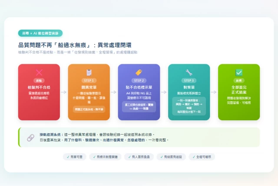Screen dimensions: 278x186
Task: Click the green checkmark icon on last card
Action: (x=239, y=73)
